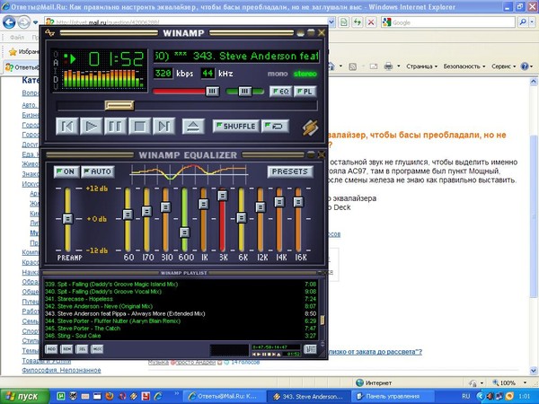Click the playlist ADD button

click(x=51, y=349)
